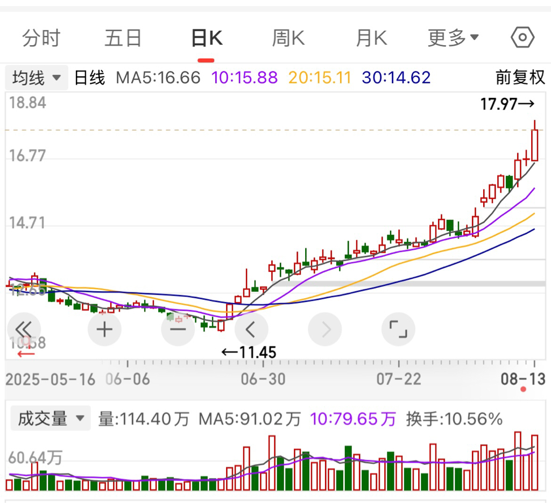The image size is (551, 503).
Task: Zoom in the K-line chart with plus button
Action: coord(104,329)
